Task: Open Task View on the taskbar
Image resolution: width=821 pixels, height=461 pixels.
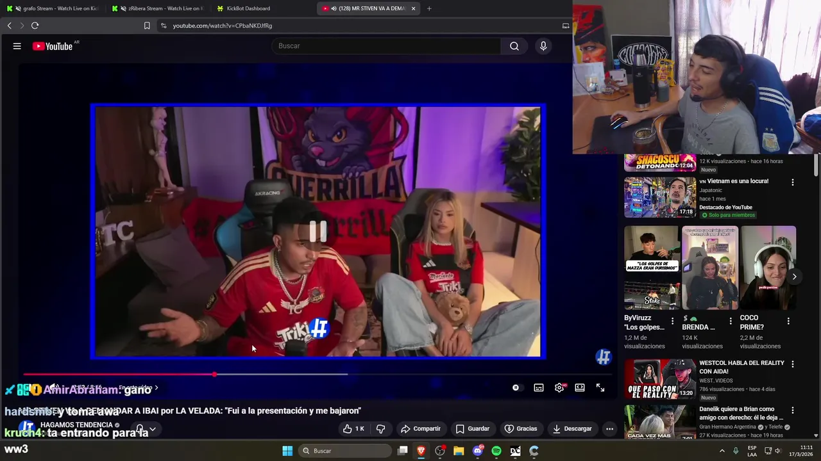Action: tap(403, 451)
